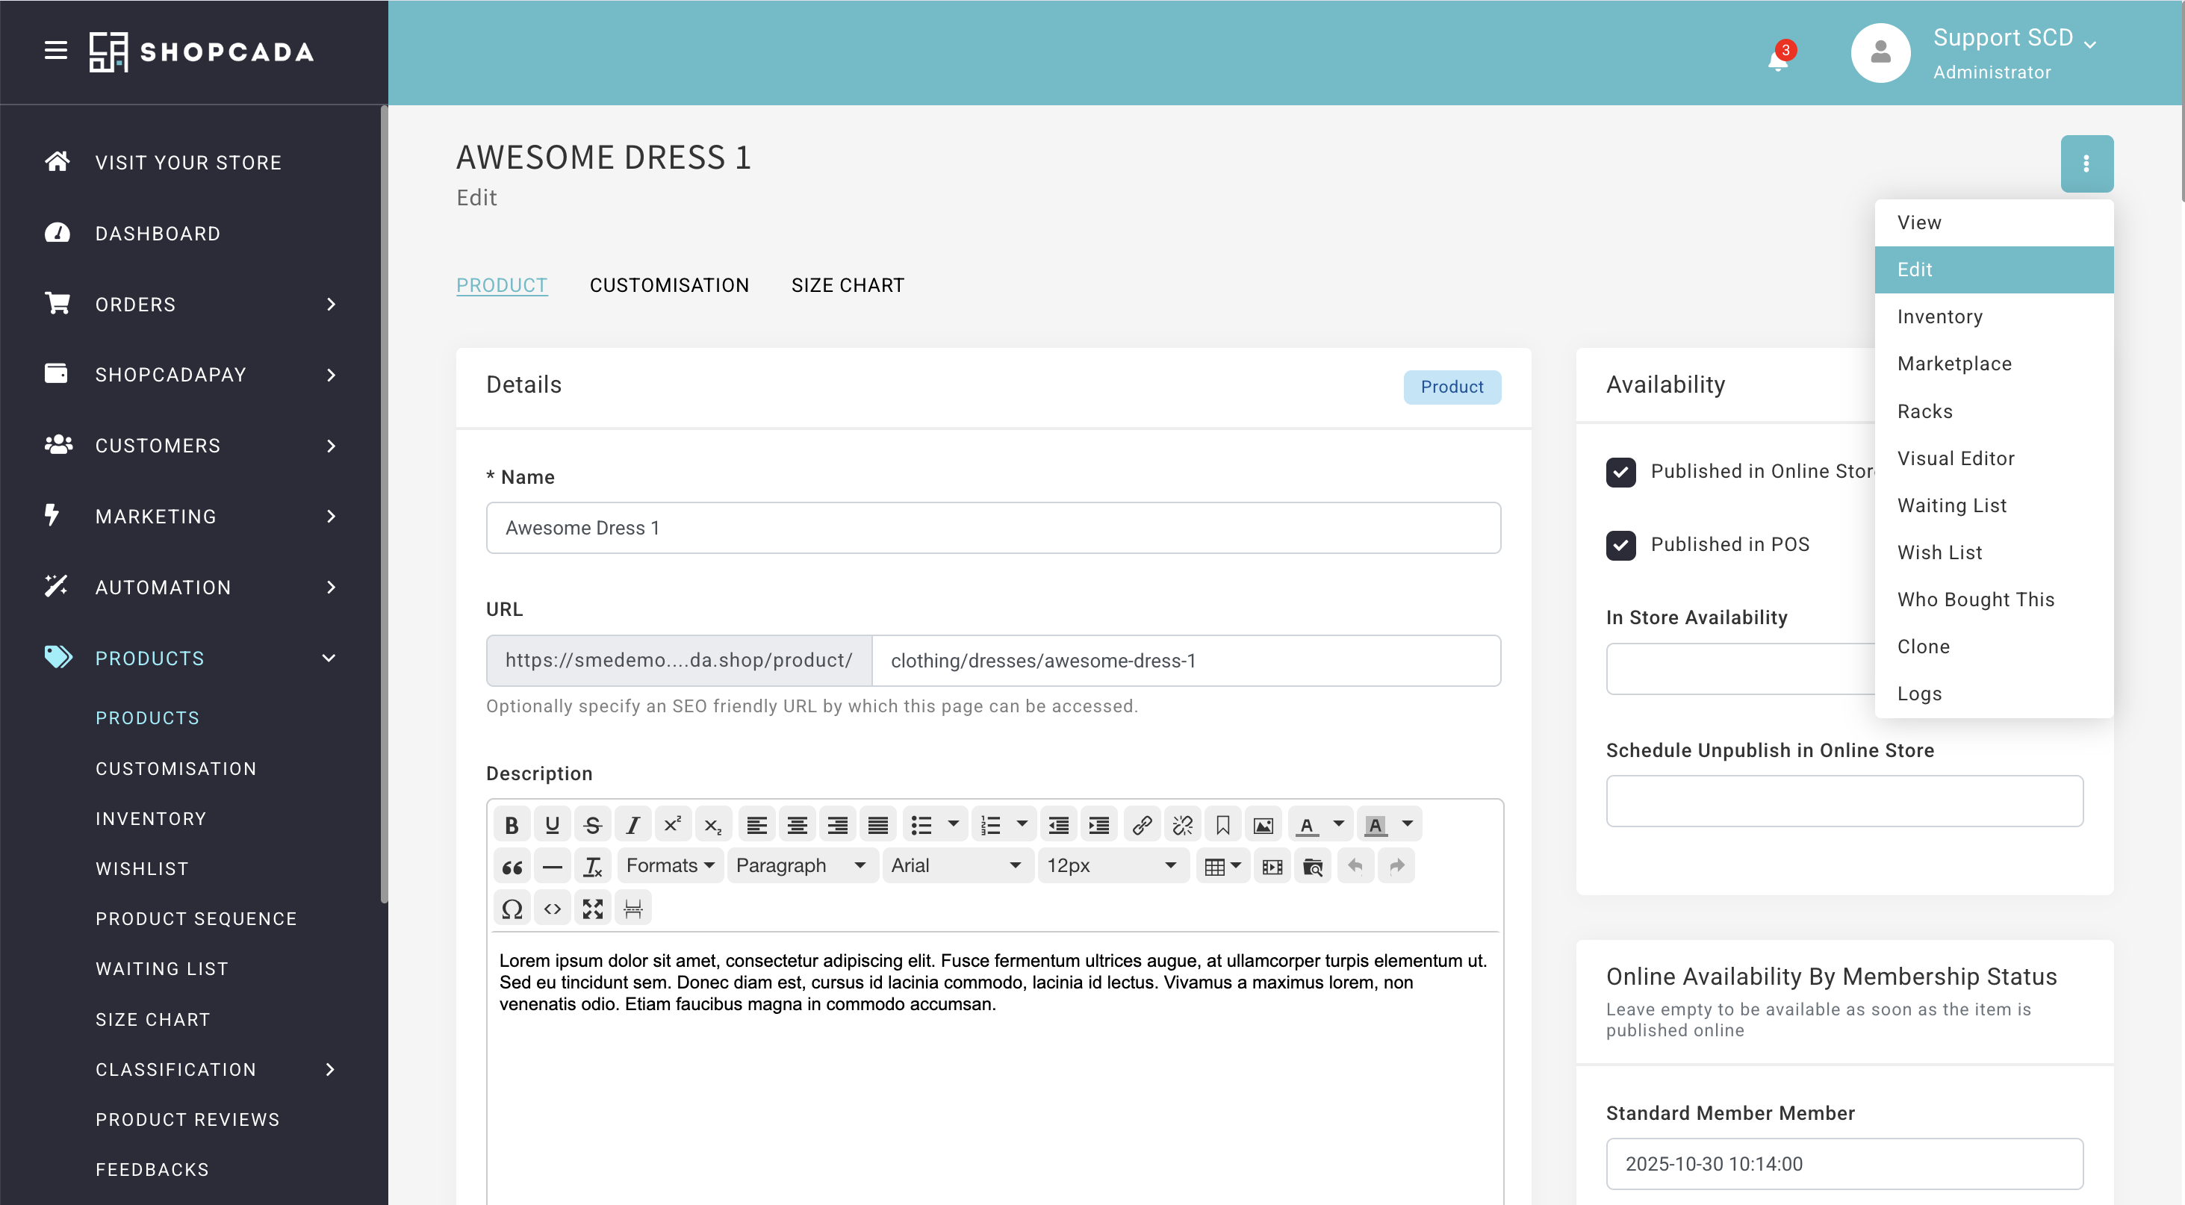Justify description text
The image size is (2185, 1205).
878,824
